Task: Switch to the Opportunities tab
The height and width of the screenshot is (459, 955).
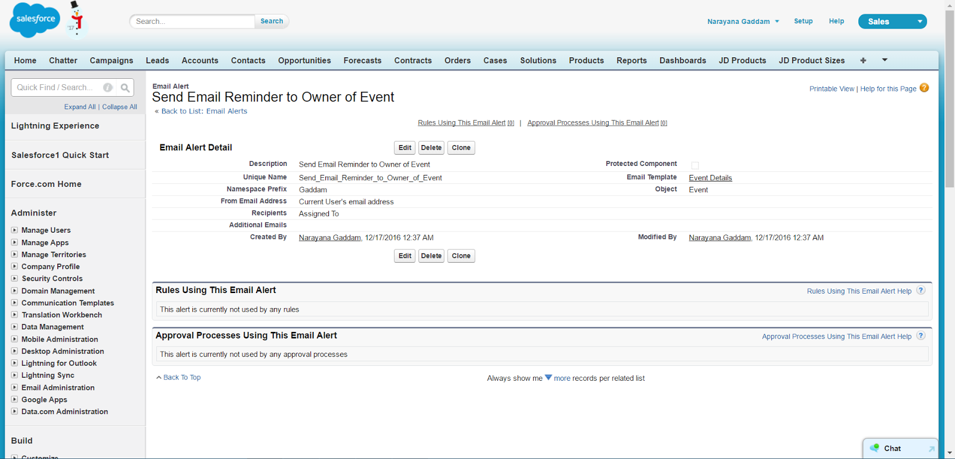Action: pos(304,60)
